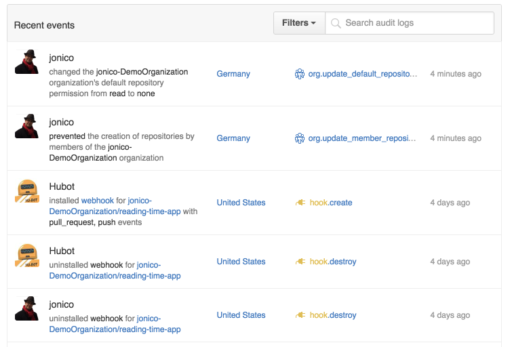Screen dimensions: 510x347
Task: Open reading-time-app repo link in jonico's uninstall event
Action: 115,329
